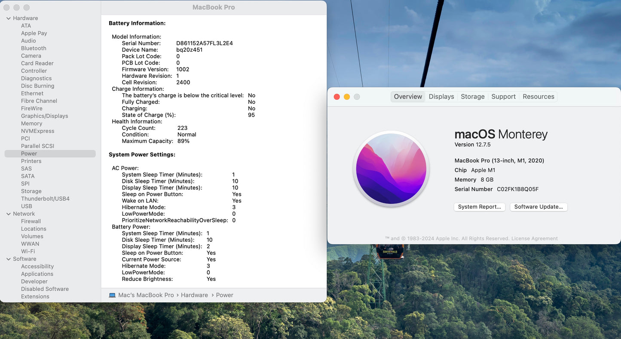Image resolution: width=621 pixels, height=339 pixels.
Task: Click the Version 12.7.5 text
Action: (473, 145)
